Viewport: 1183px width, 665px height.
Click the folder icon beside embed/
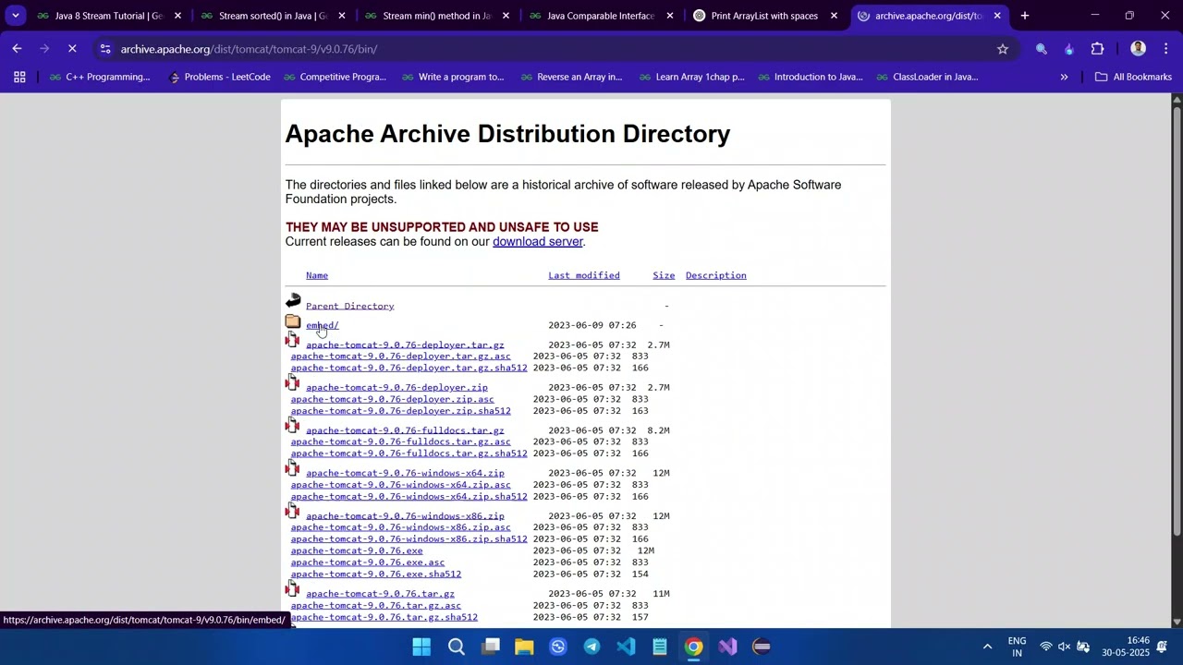coord(293,321)
